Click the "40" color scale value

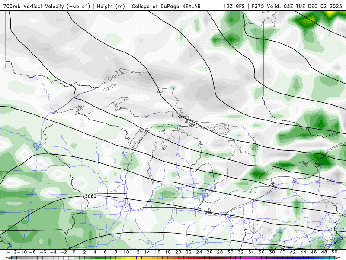click(x=282, y=252)
